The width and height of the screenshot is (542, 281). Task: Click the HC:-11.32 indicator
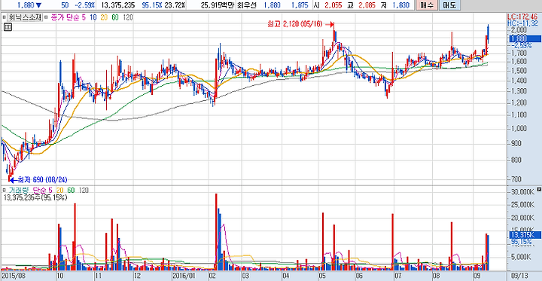point(522,23)
